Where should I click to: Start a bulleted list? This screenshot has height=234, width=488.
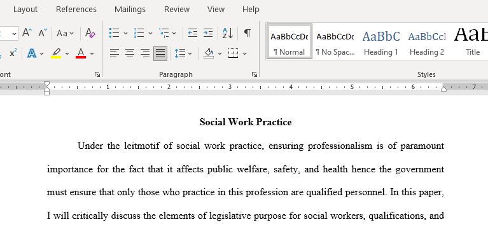[x=115, y=32]
